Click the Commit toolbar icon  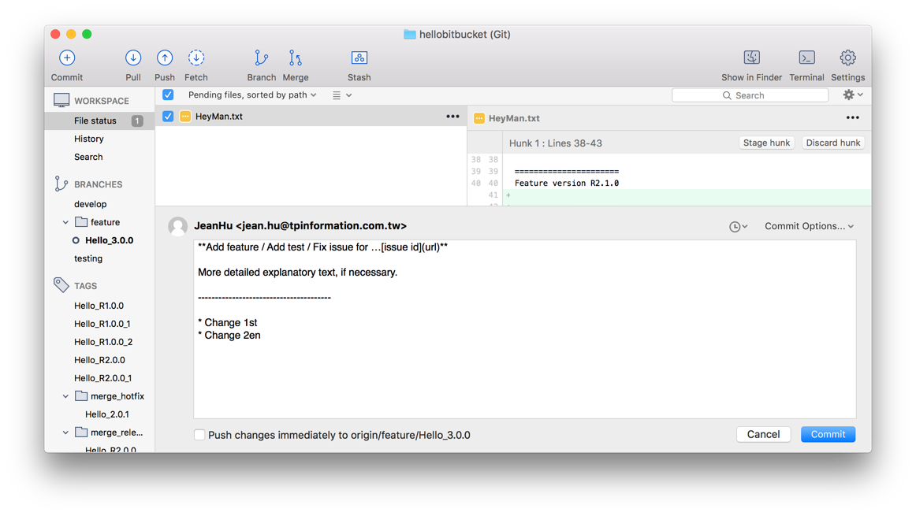(66, 58)
